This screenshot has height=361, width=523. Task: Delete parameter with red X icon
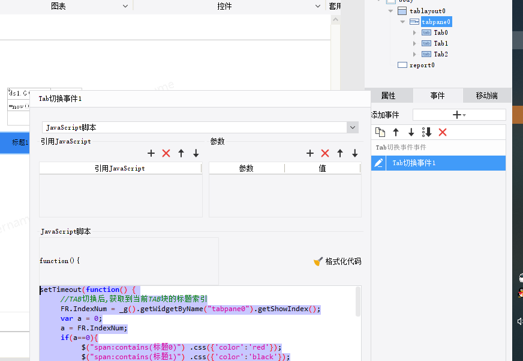click(325, 153)
